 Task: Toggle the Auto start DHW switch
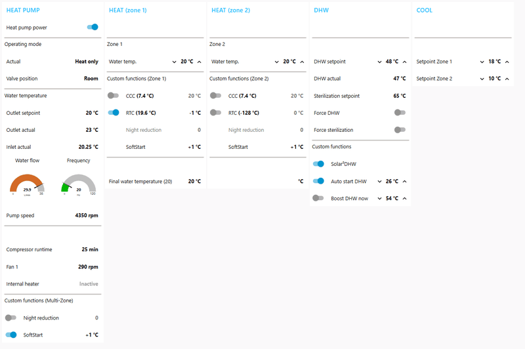318,181
